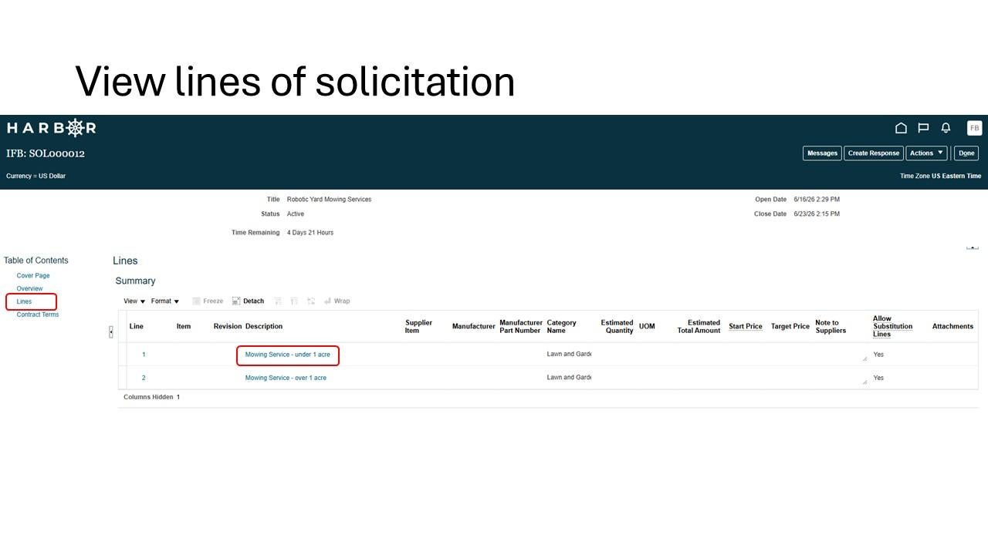Screen dimensions: 988x555
Task: Click the close date 6/23/26 2:15 PM
Action: pyautogui.click(x=817, y=214)
